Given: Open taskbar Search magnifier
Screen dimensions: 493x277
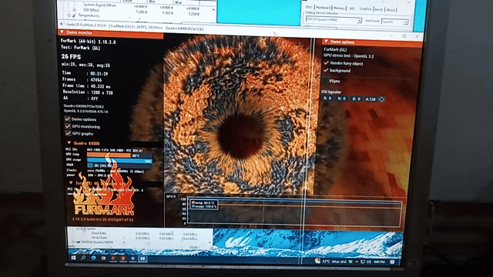Looking at the screenshot, I should tap(83, 258).
